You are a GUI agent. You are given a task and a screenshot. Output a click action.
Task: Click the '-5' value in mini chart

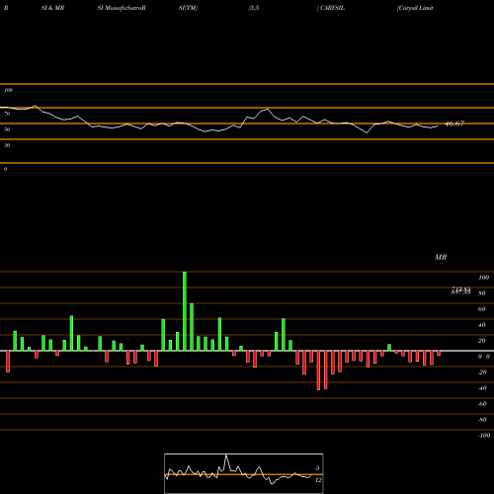tap(317, 468)
